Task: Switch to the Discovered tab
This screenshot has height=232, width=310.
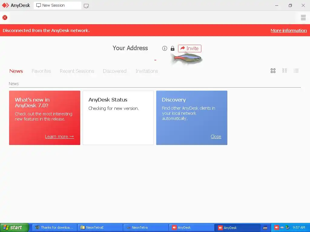Action: pos(114,71)
